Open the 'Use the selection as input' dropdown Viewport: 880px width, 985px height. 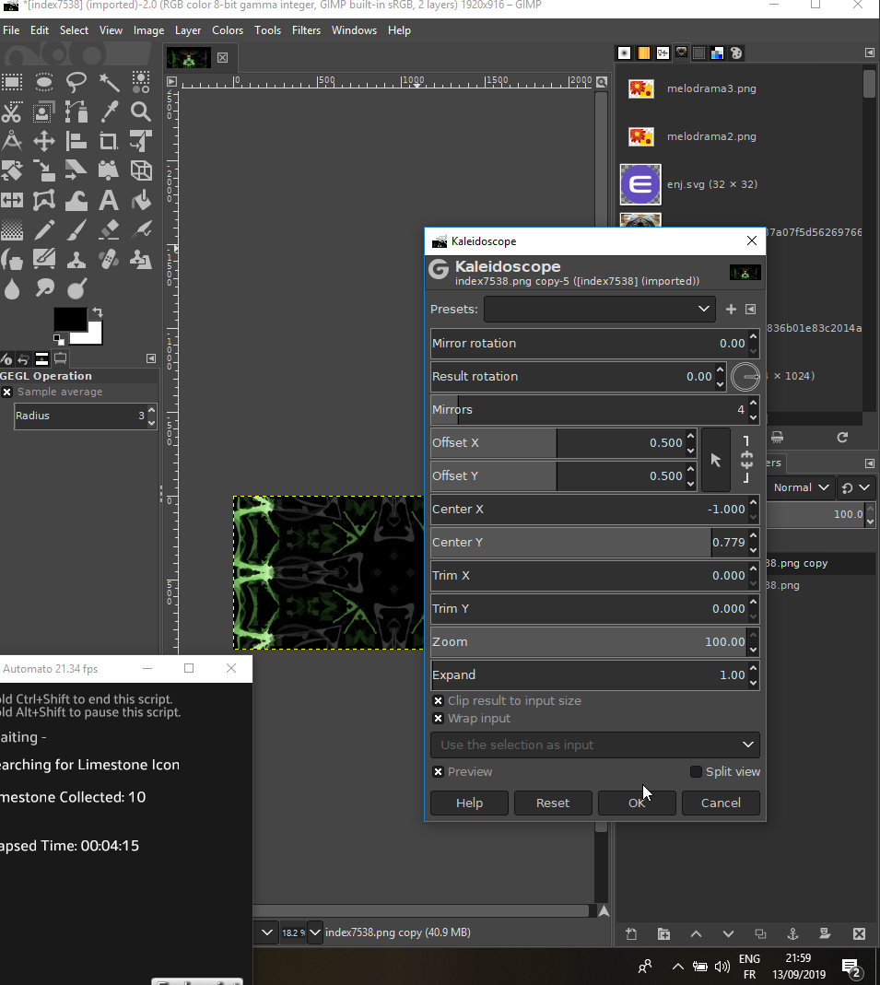click(x=594, y=745)
